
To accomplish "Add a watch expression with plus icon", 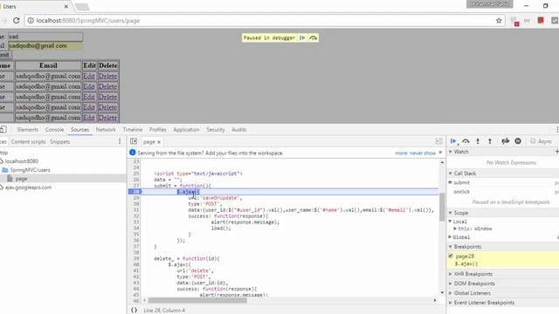I will pos(556,152).
